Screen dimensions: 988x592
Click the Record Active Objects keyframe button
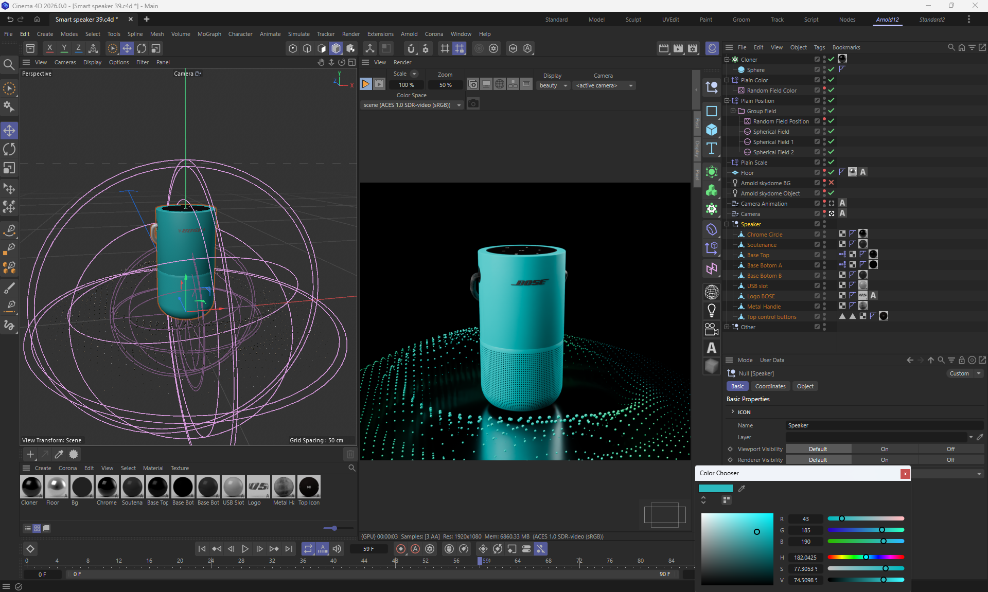[400, 549]
